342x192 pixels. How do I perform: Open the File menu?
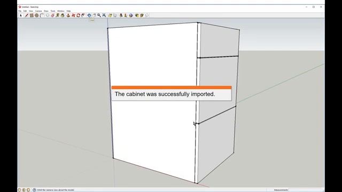click(20, 11)
